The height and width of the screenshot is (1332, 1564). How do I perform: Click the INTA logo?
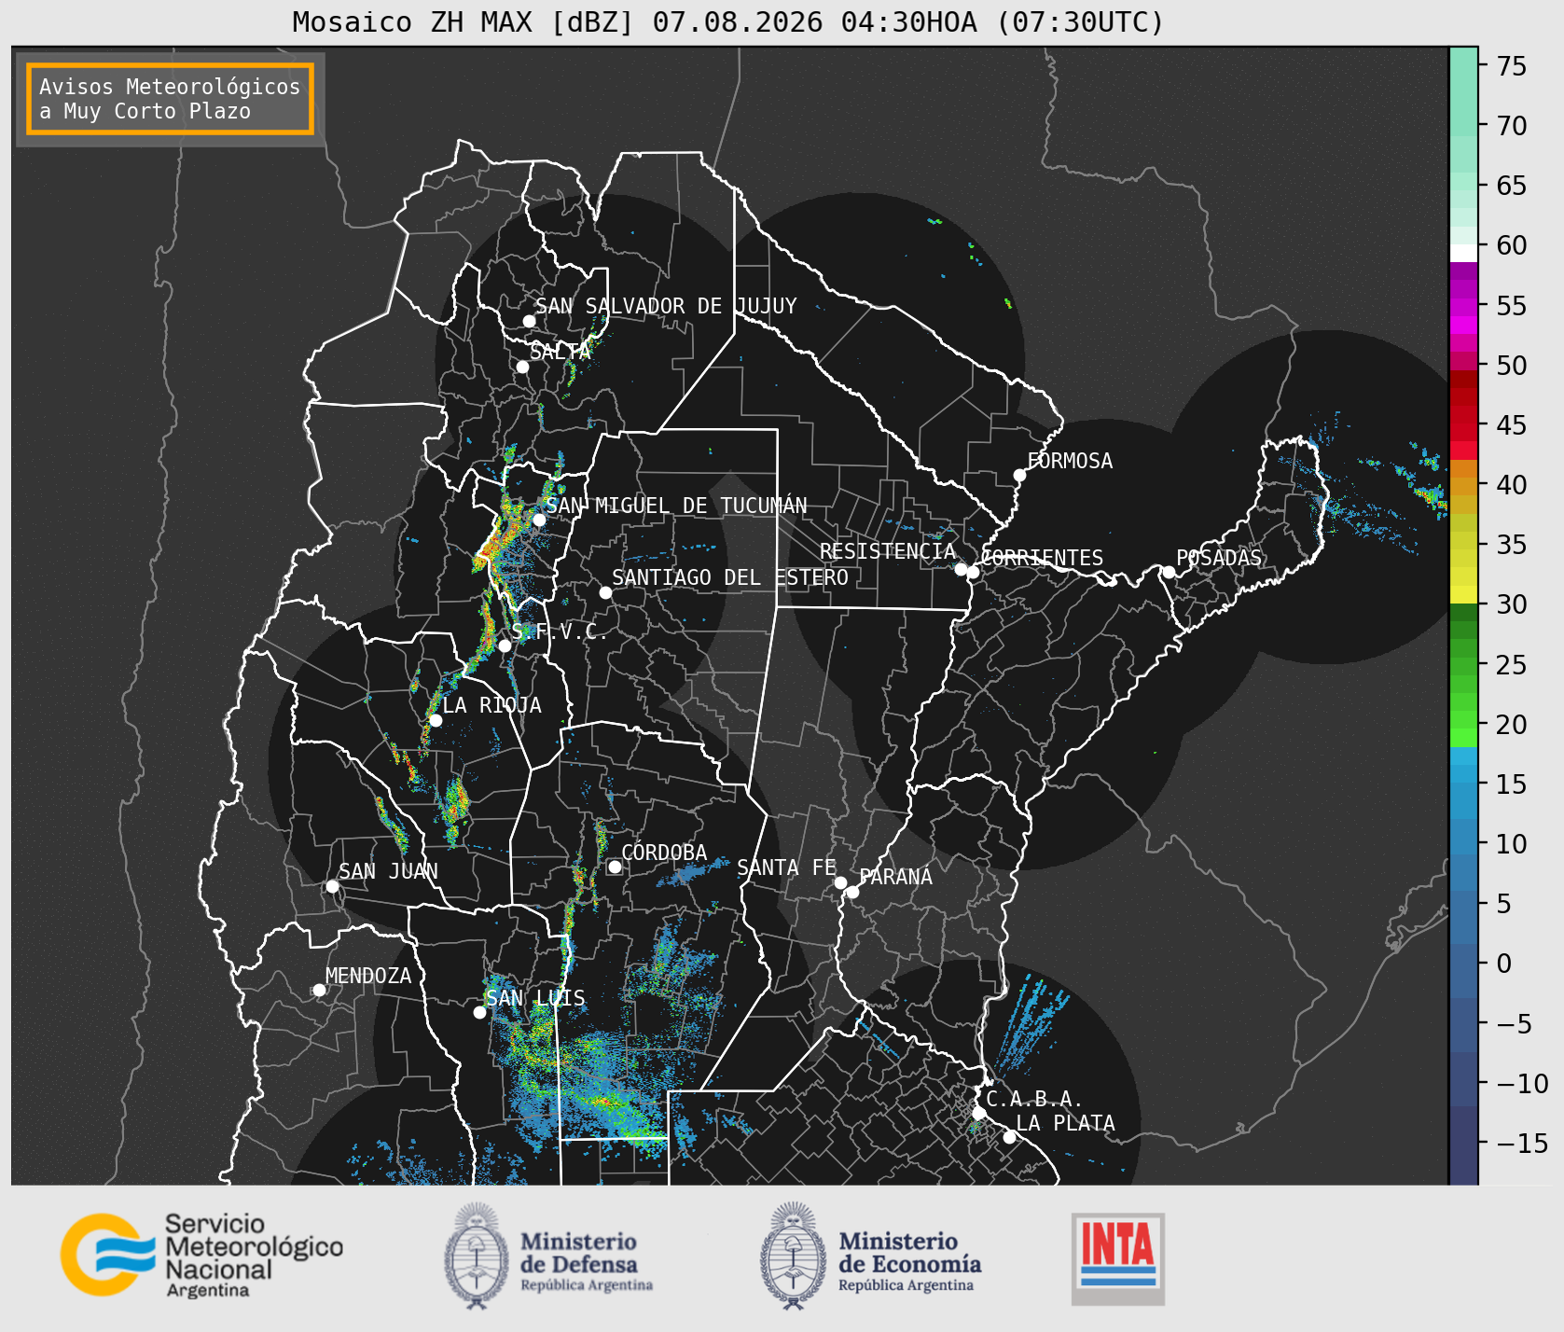[1118, 1258]
